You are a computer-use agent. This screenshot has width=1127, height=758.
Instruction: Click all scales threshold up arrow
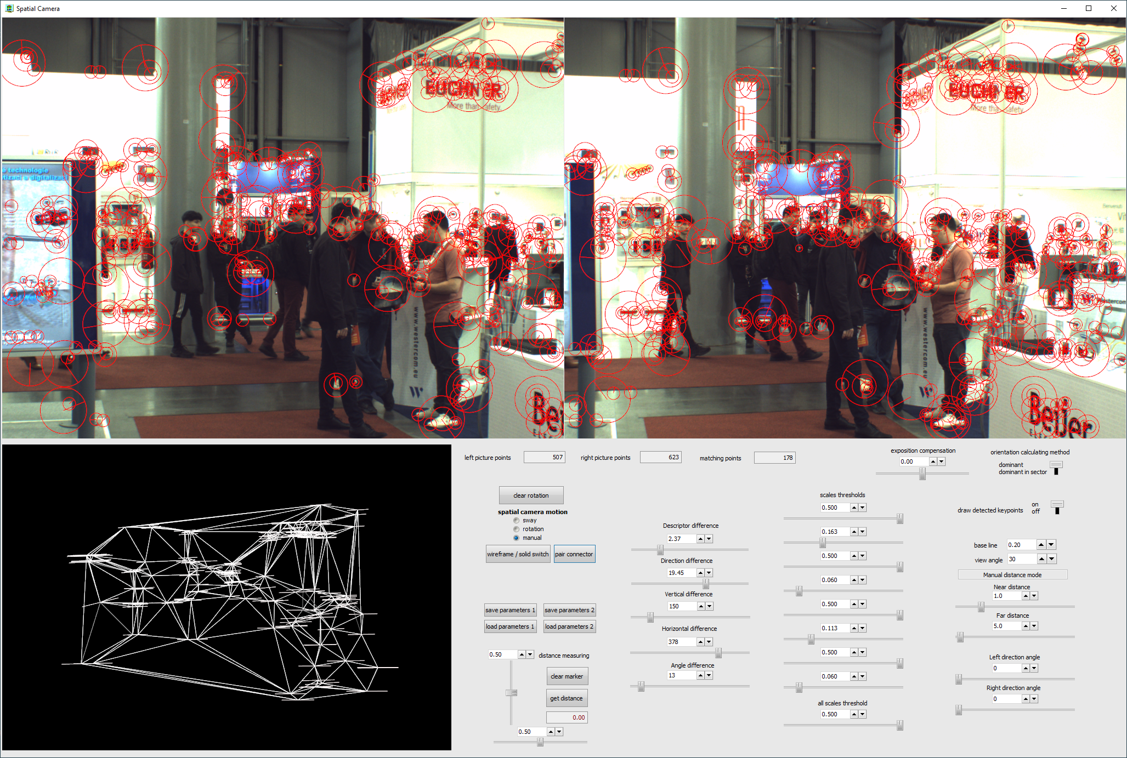click(x=854, y=715)
